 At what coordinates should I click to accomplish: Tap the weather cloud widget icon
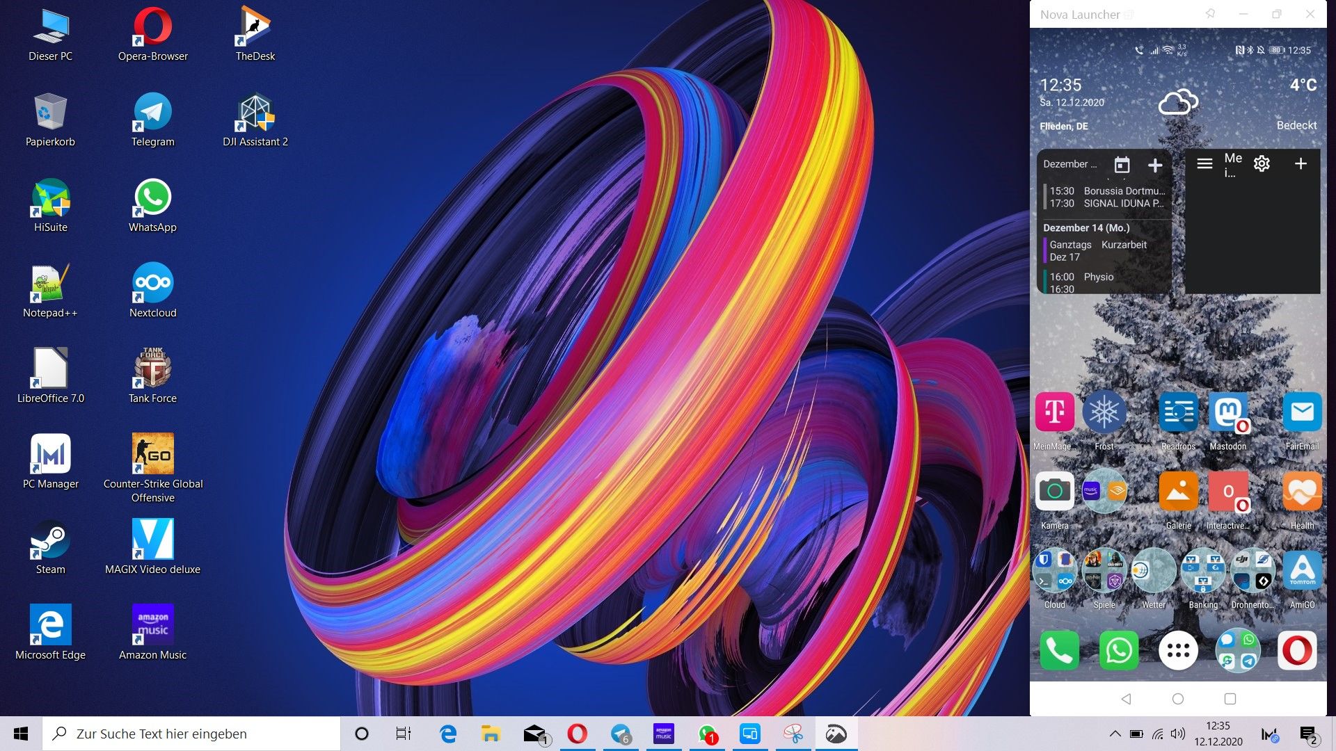[x=1178, y=102]
